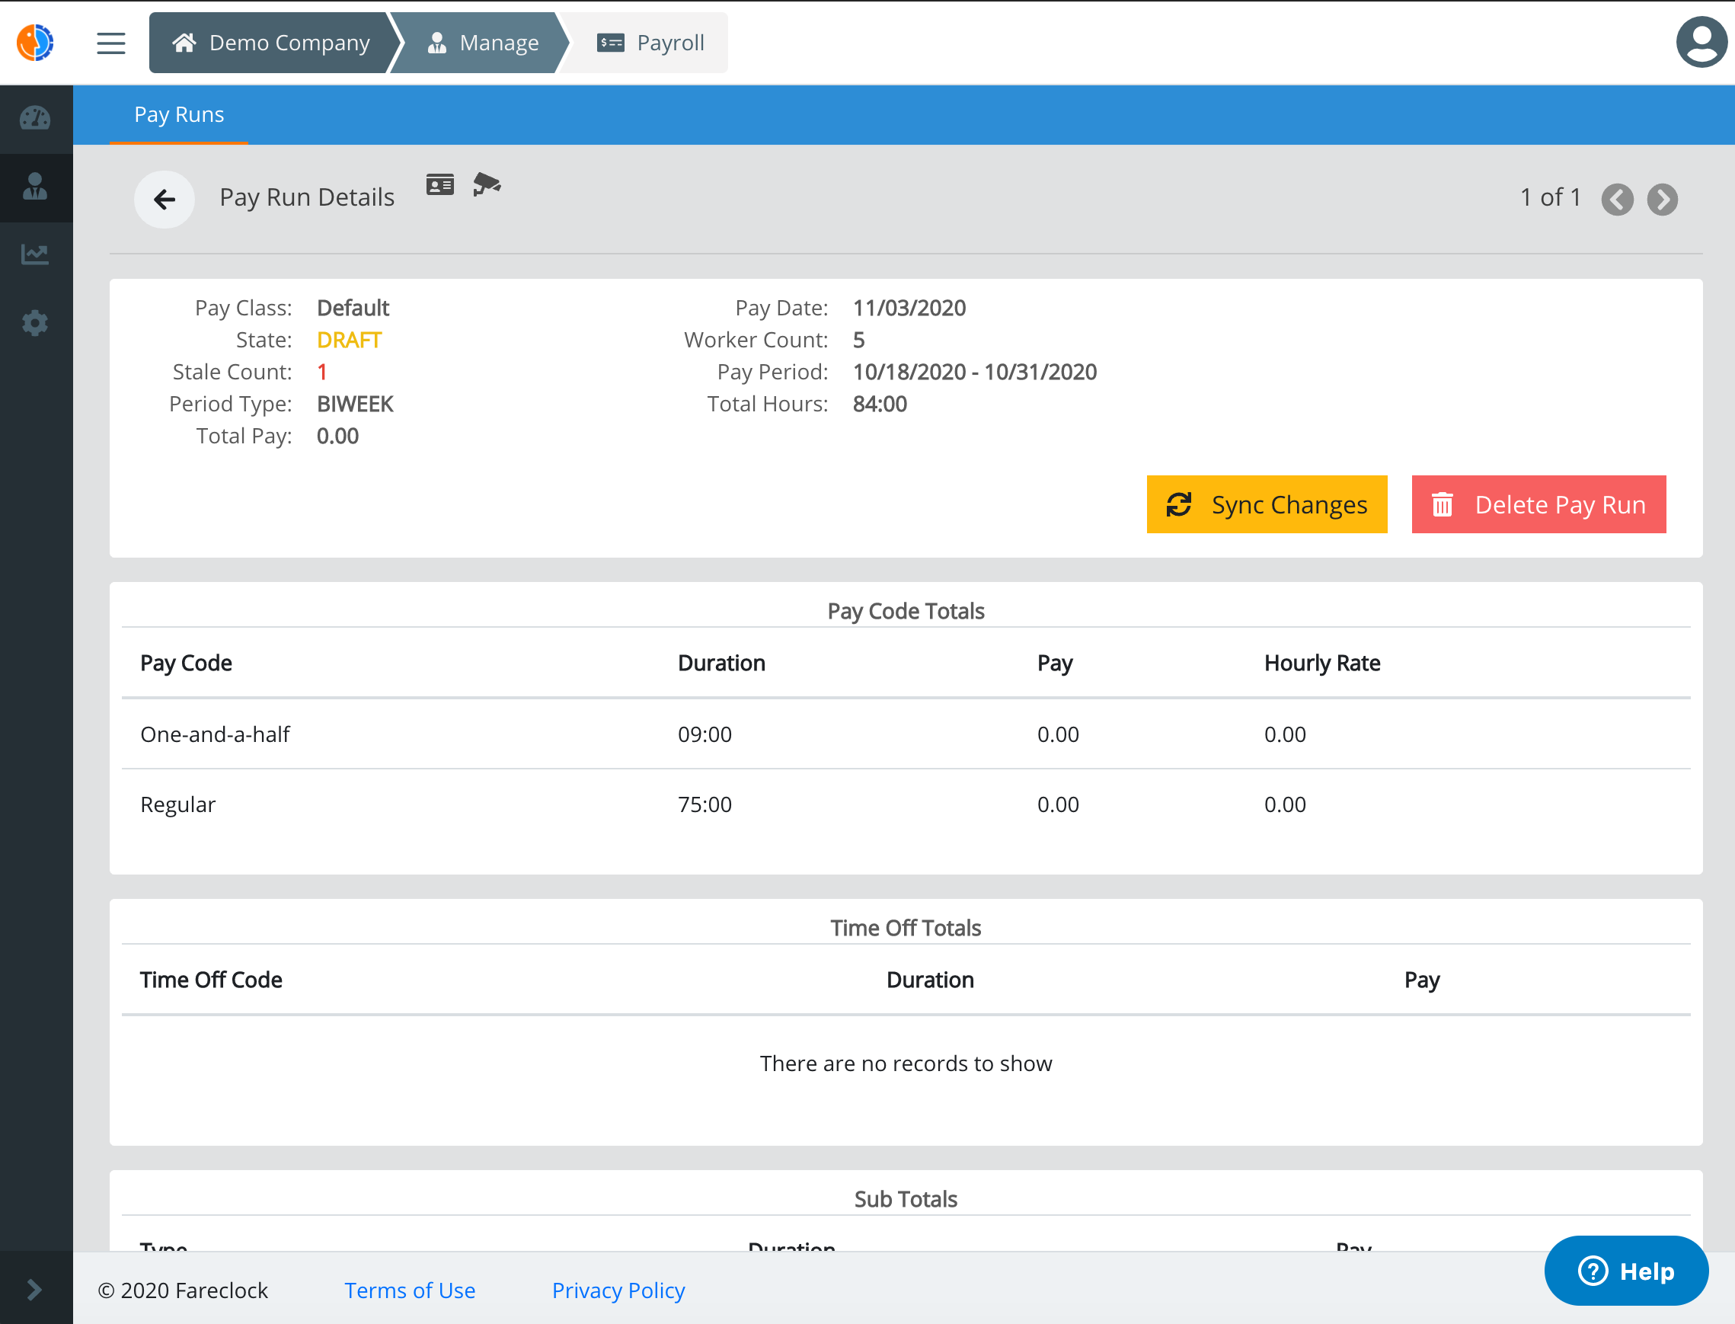Click the Pay Date 11/03/2020 value
Screen dimensions: 1735x1324
pos(909,308)
